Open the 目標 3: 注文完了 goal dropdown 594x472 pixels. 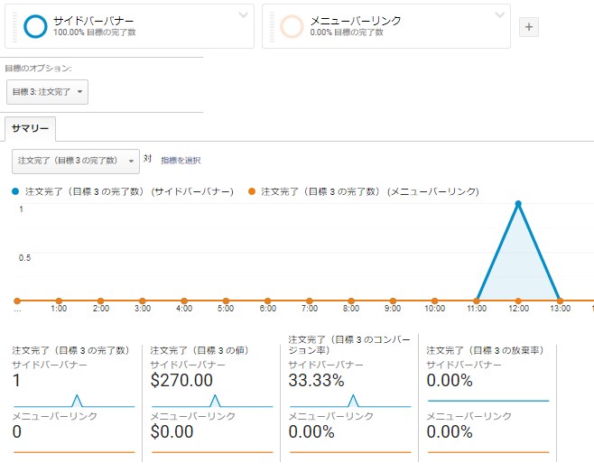[x=48, y=92]
